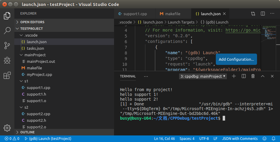Click the "version": "0.2.0" line

(169, 36)
